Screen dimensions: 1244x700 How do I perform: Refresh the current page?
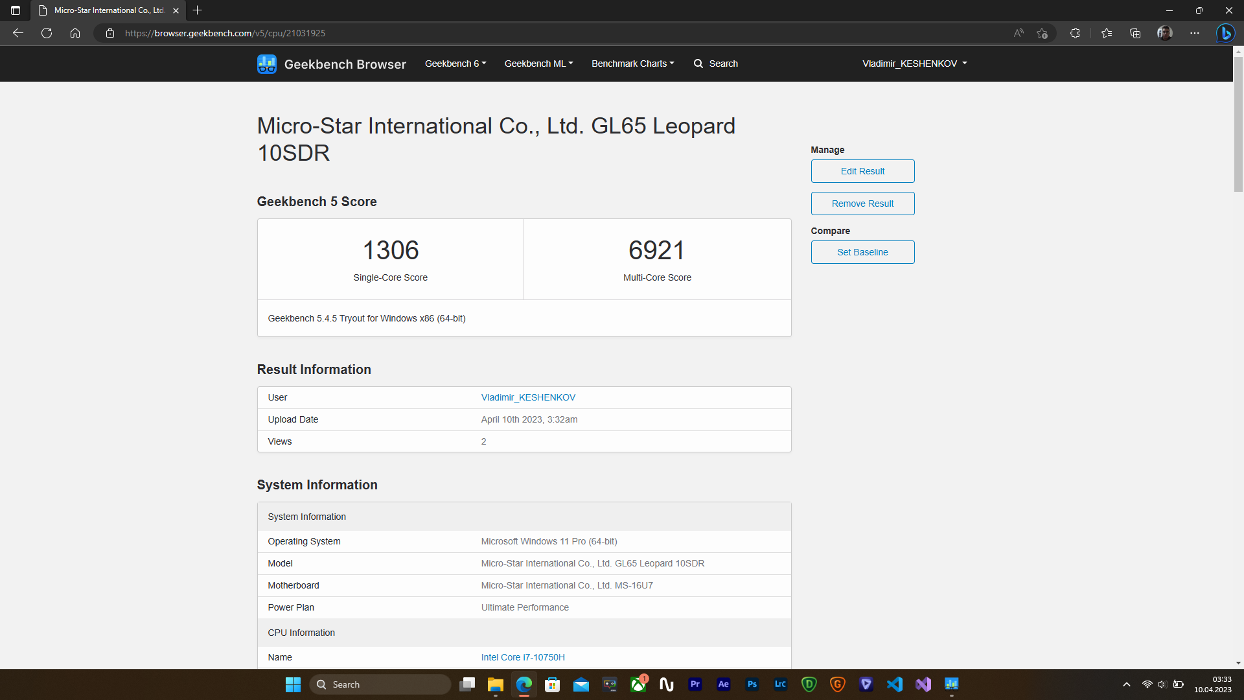point(47,33)
